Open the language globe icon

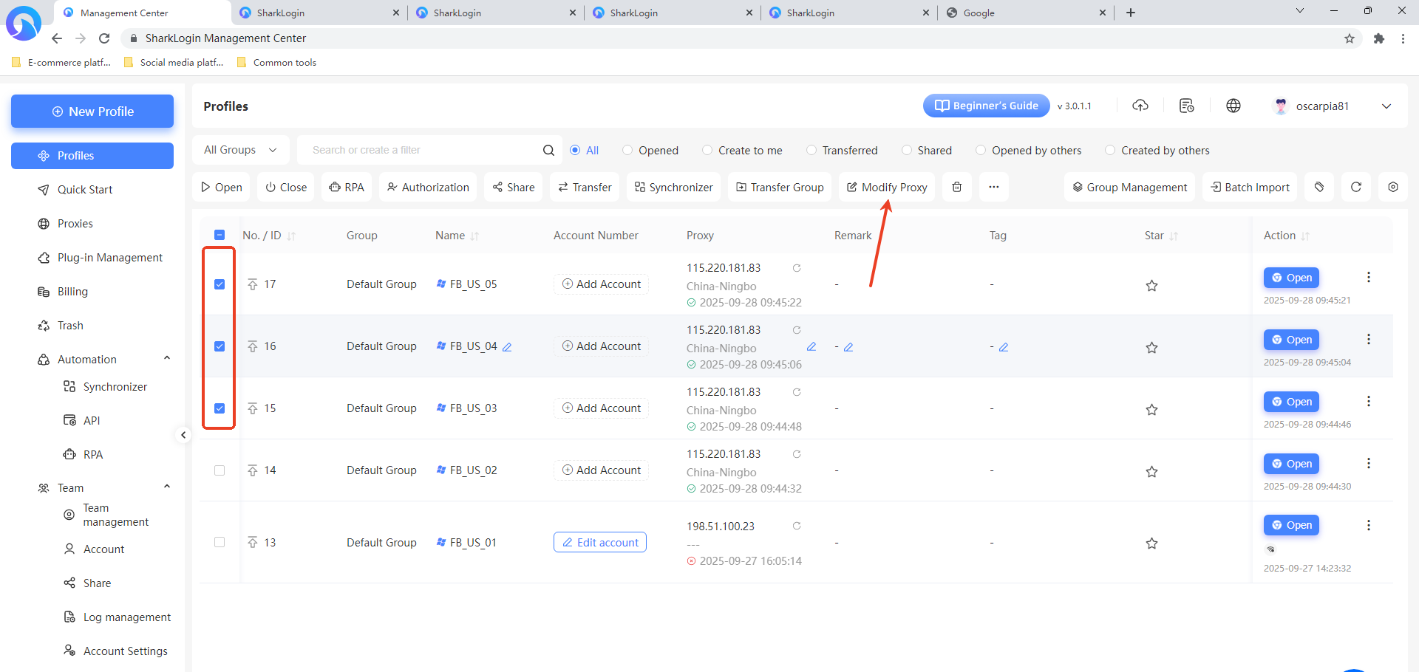point(1233,106)
